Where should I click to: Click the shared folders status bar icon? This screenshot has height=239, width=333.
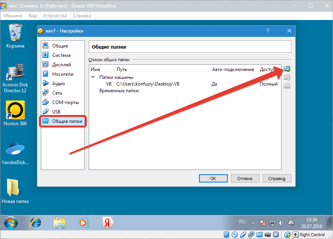coord(259,235)
